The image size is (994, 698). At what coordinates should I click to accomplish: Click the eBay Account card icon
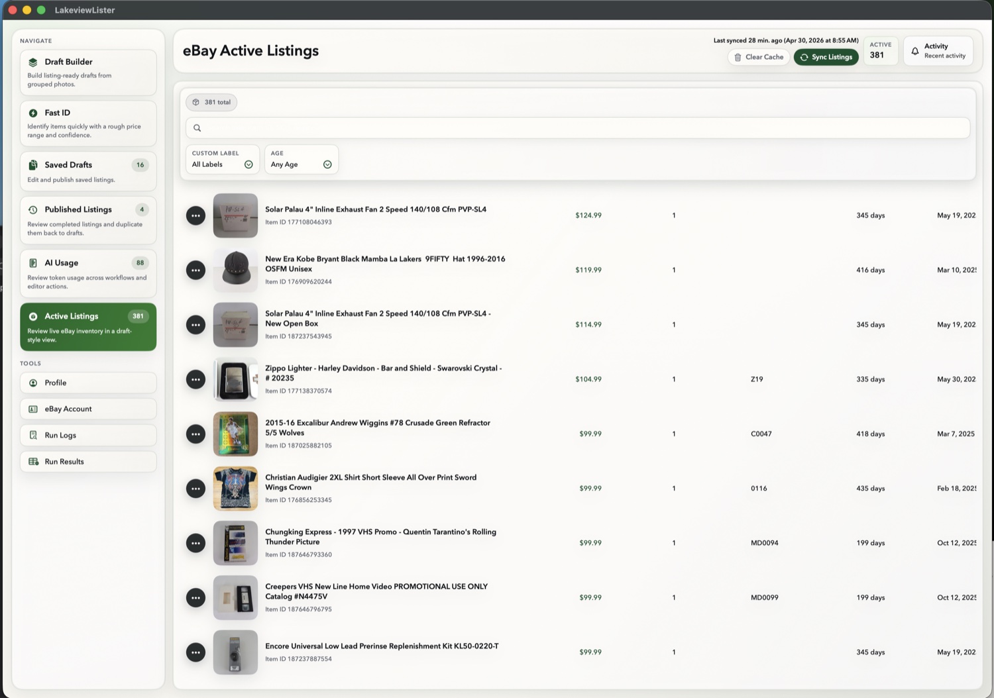[x=33, y=409]
